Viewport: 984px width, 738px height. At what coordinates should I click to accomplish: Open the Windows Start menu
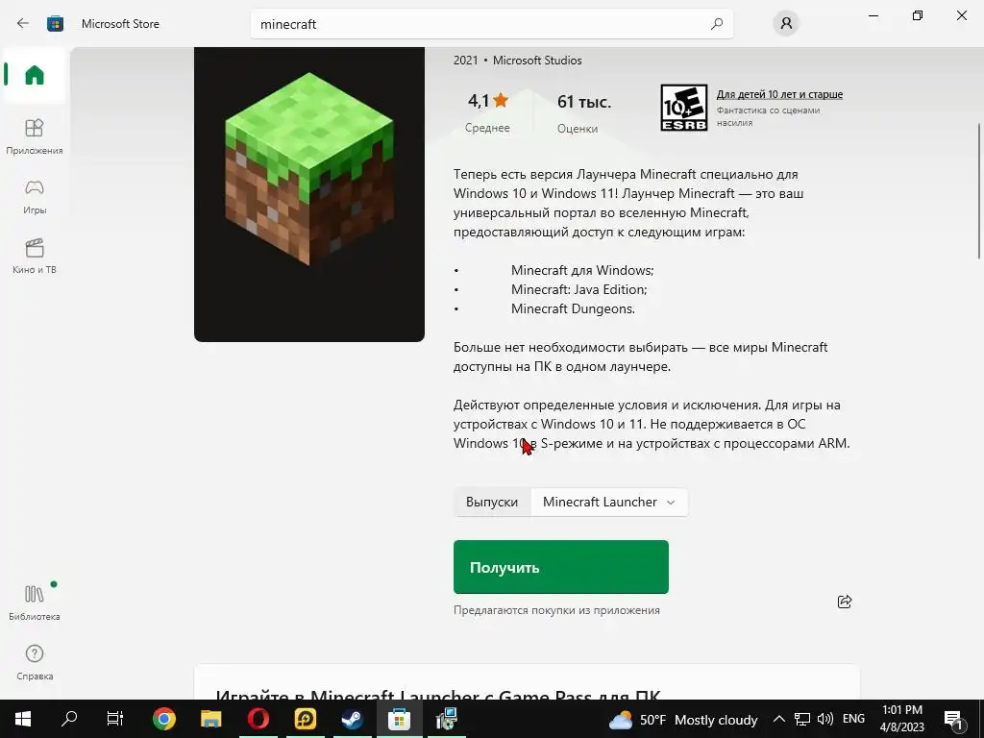23,719
